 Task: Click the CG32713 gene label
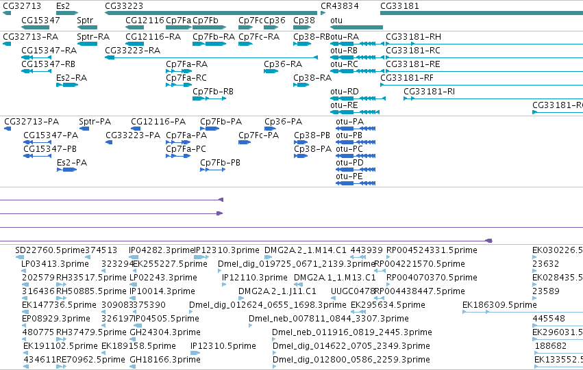(x=22, y=6)
